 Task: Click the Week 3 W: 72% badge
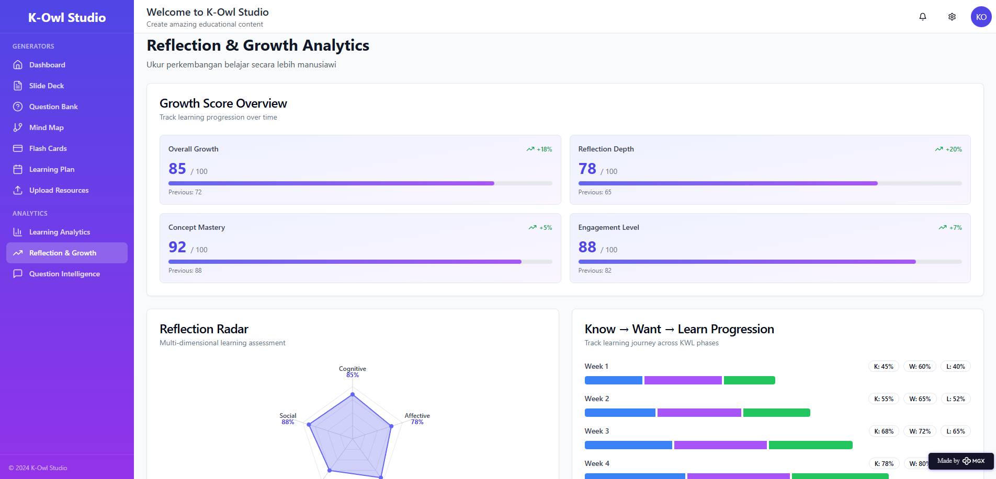point(920,431)
